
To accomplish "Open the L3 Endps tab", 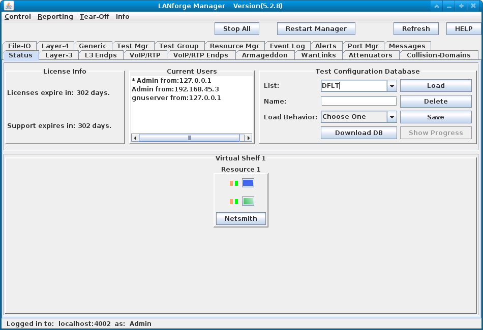I will (101, 55).
